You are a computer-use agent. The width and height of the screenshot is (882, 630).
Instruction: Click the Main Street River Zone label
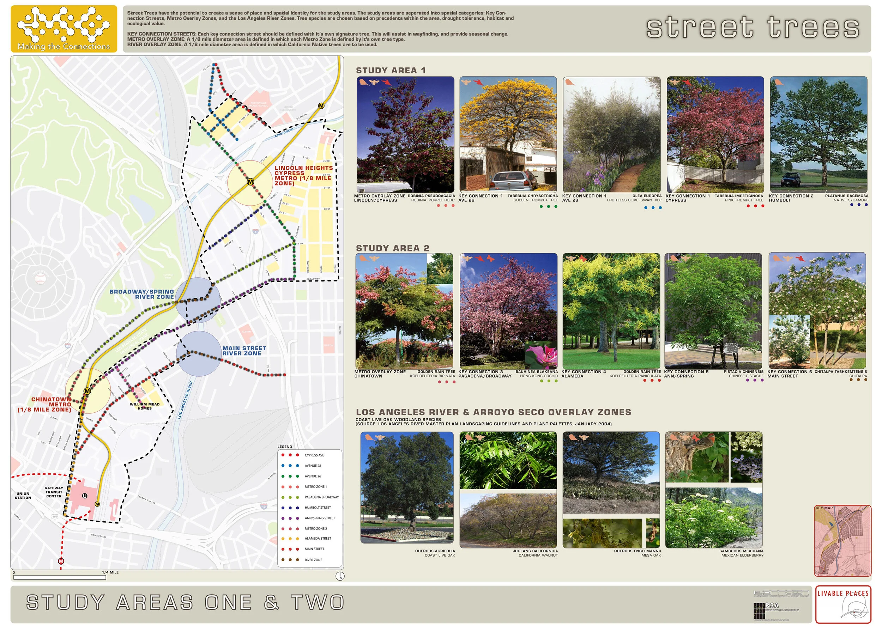(x=244, y=351)
